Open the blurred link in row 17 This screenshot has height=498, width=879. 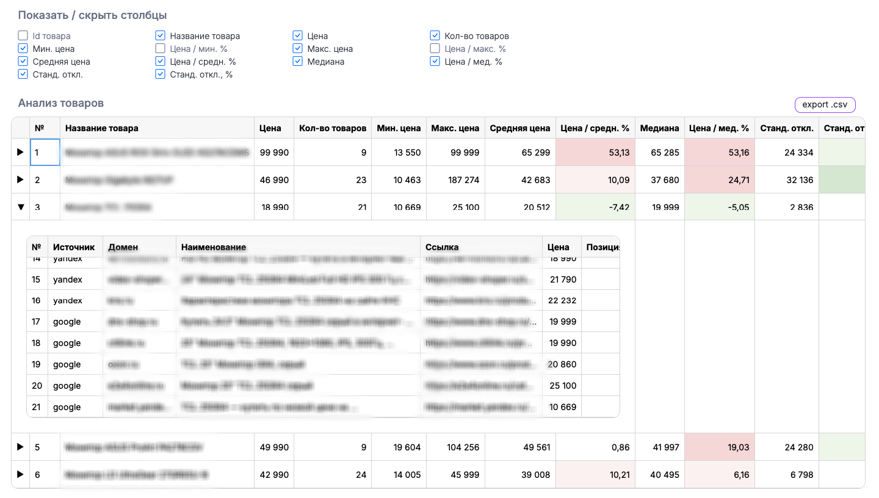[x=481, y=322]
